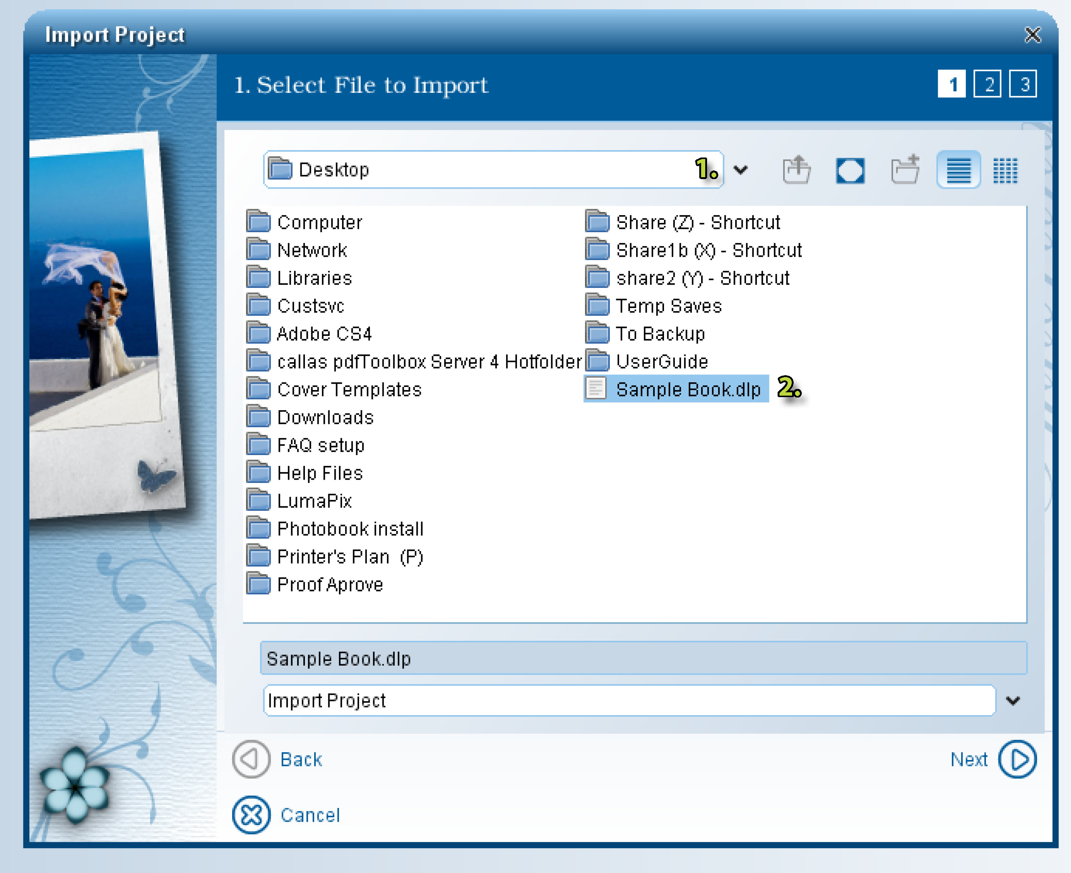Click the up one folder level icon

(x=797, y=170)
